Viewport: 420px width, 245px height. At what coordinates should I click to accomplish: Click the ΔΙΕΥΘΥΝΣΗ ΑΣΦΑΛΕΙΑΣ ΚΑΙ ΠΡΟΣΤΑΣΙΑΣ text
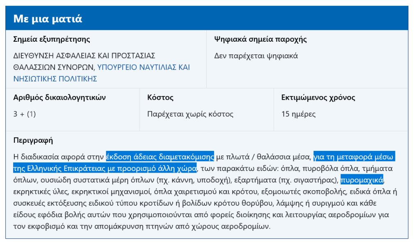point(84,56)
